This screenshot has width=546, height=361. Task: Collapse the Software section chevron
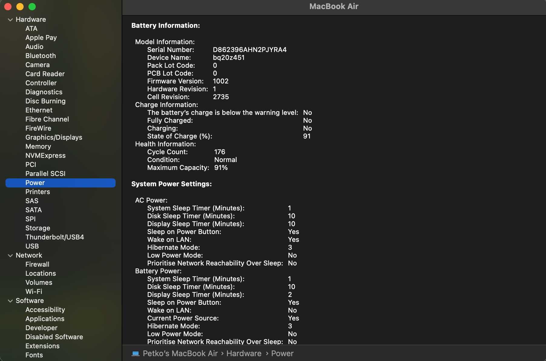(10, 301)
